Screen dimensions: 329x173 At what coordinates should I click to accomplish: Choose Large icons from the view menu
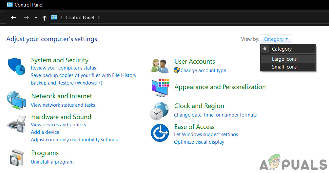[x=284, y=59]
